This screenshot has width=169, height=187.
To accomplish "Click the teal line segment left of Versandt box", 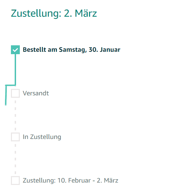I will pyautogui.click(x=6, y=95).
